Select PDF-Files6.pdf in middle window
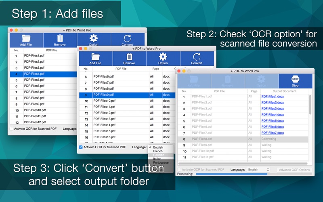 [x=104, y=77]
